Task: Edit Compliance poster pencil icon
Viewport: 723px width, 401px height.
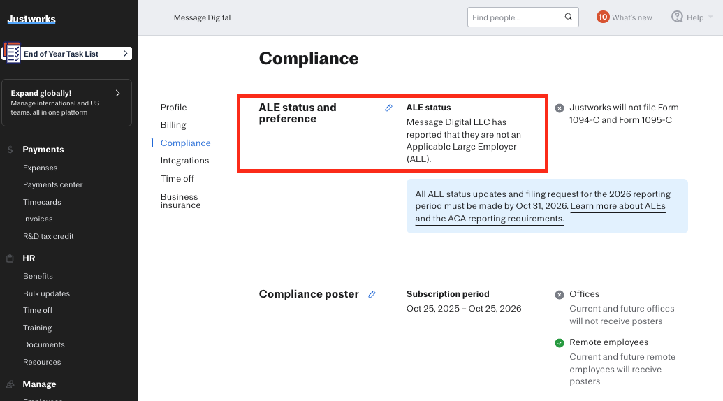Action: coord(372,294)
